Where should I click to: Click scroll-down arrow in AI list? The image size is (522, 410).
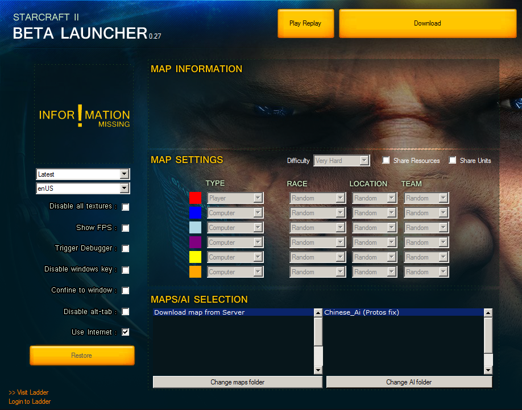(488, 370)
